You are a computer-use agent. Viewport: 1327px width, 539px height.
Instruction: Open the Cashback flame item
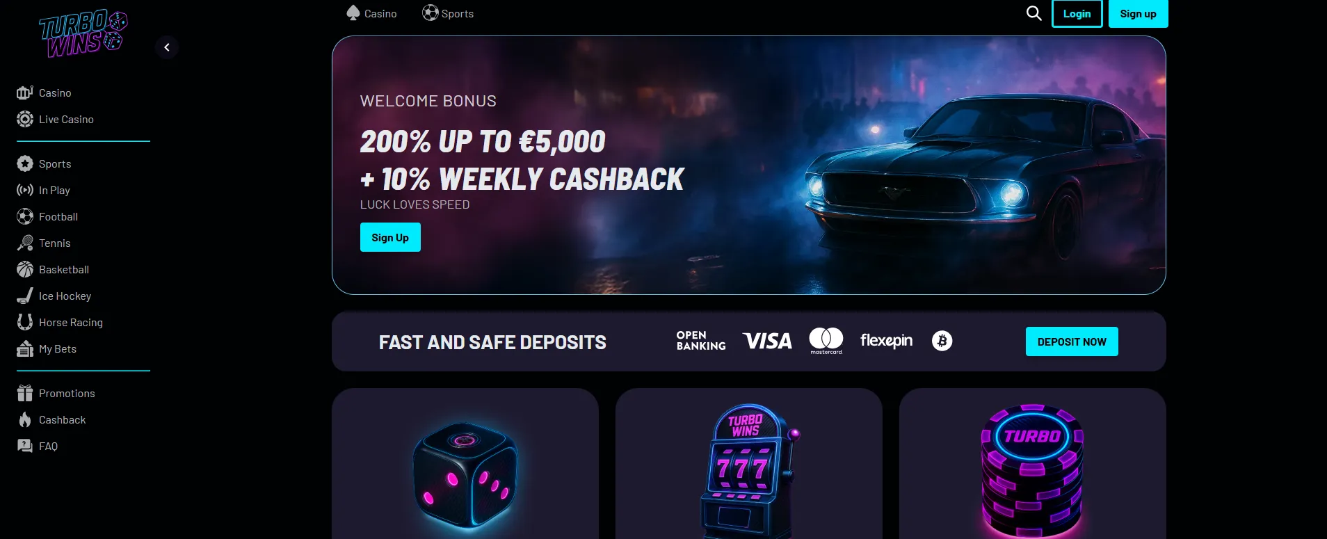(51, 420)
